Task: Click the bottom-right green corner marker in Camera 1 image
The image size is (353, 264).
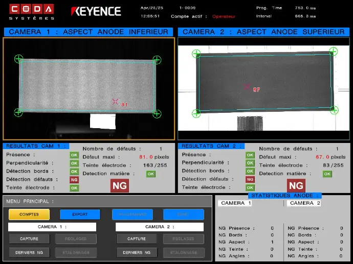Action: coord(157,114)
